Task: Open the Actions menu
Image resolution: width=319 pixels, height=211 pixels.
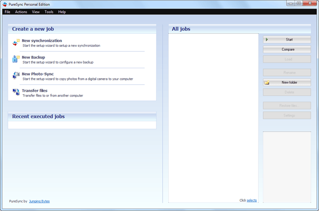Action: pos(21,12)
